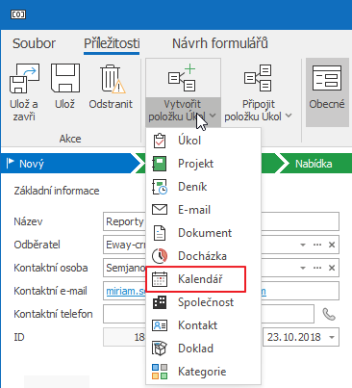Click the Základní informace section heading
This screenshot has height=388, width=352.
[x=57, y=191]
